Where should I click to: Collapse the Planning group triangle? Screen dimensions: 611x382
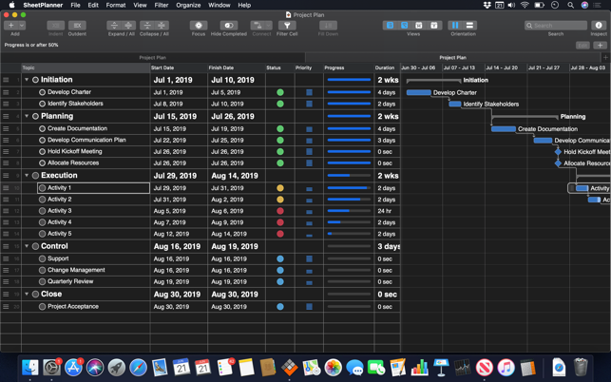[27, 116]
